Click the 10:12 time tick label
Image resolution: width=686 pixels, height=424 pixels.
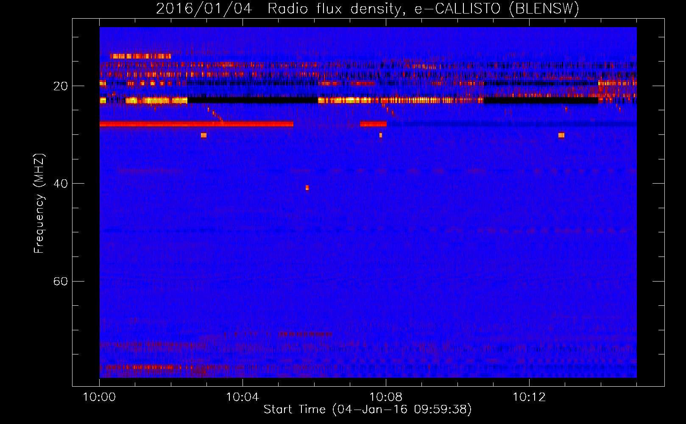point(529,397)
